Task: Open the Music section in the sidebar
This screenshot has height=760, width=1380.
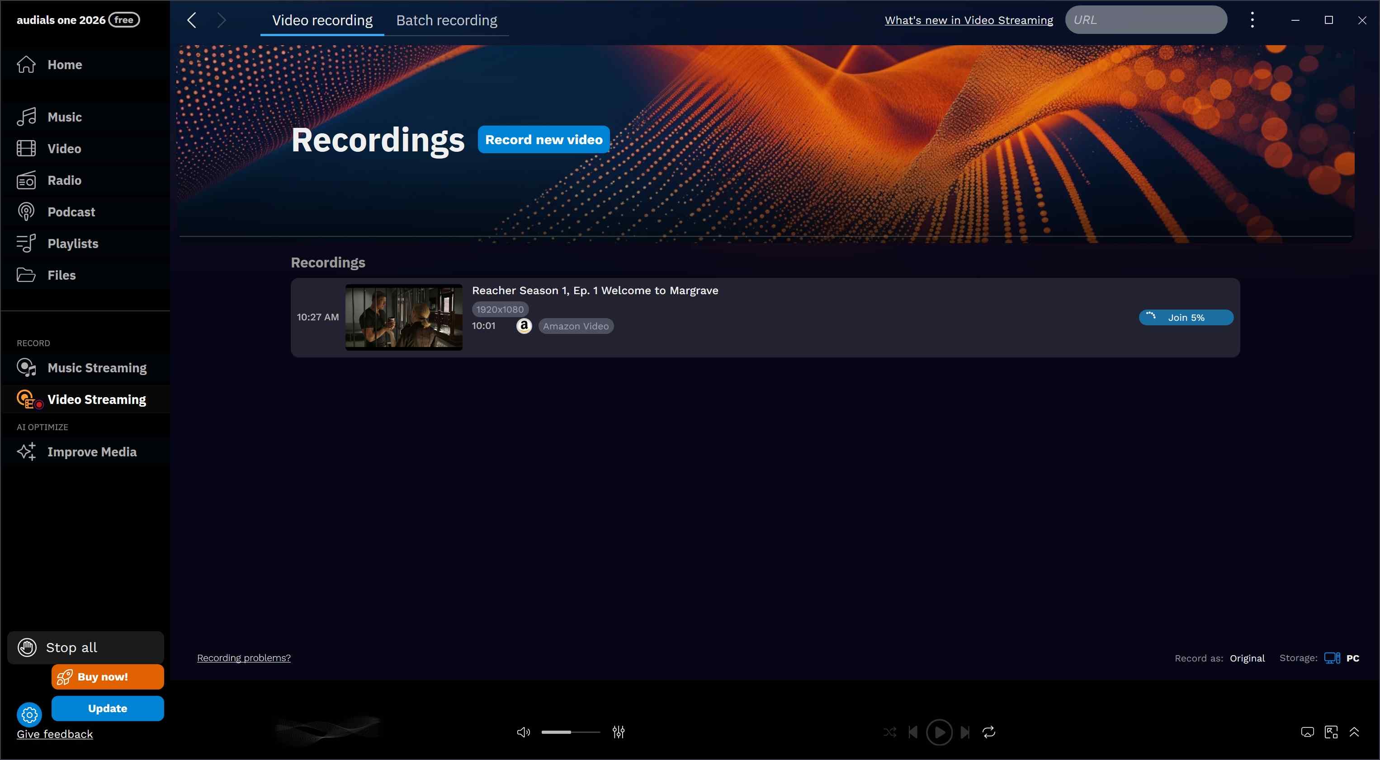Action: 65,117
